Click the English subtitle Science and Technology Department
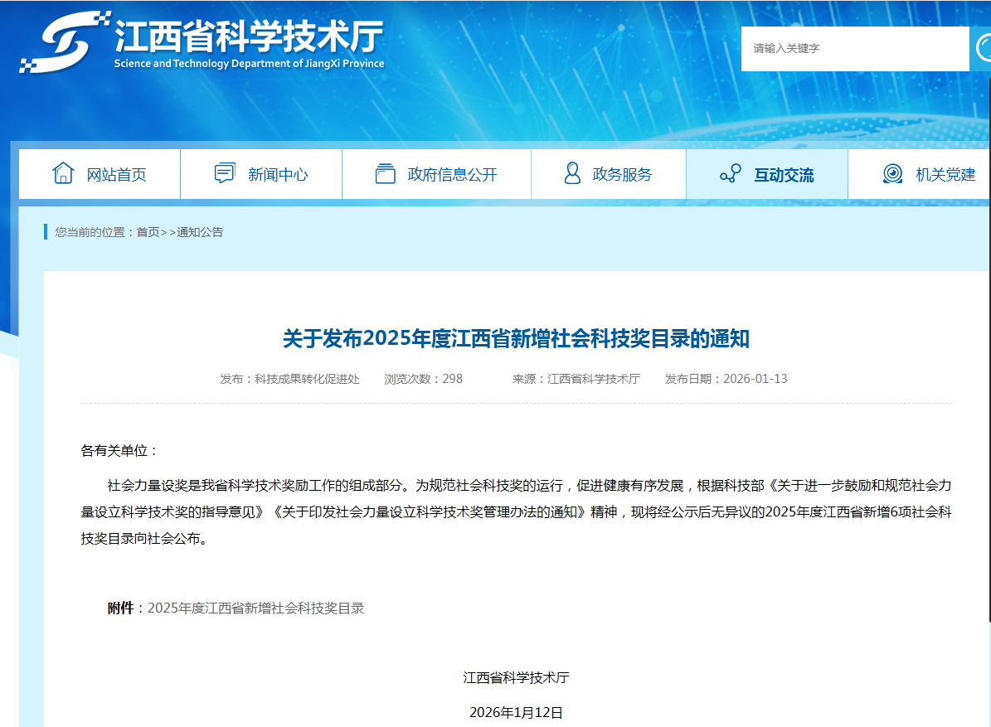 (249, 64)
